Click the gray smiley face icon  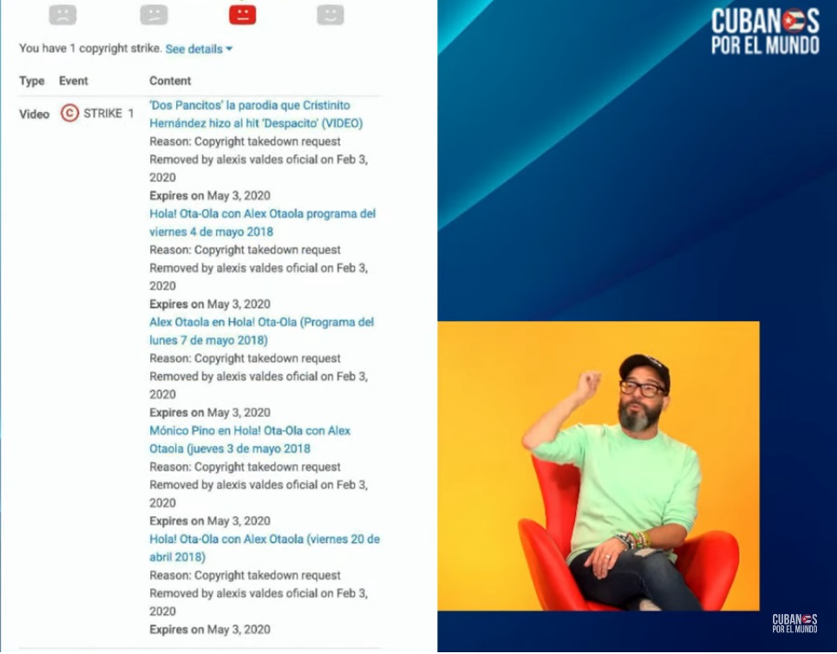(x=330, y=15)
